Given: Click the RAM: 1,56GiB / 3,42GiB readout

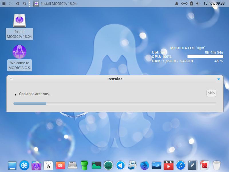Looking at the screenshot, I should tap(172, 61).
